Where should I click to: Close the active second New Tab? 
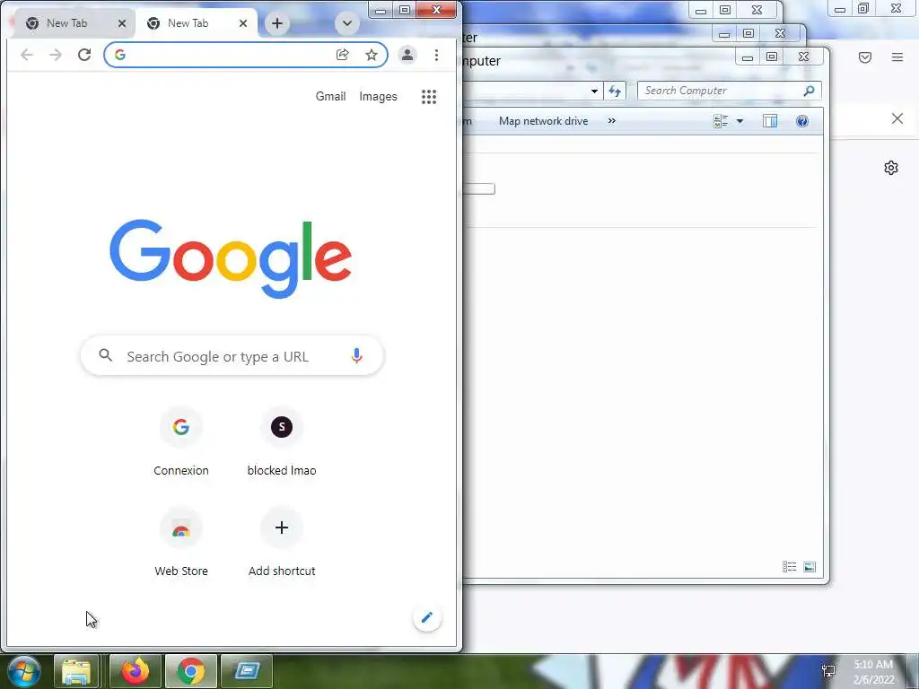[243, 23]
